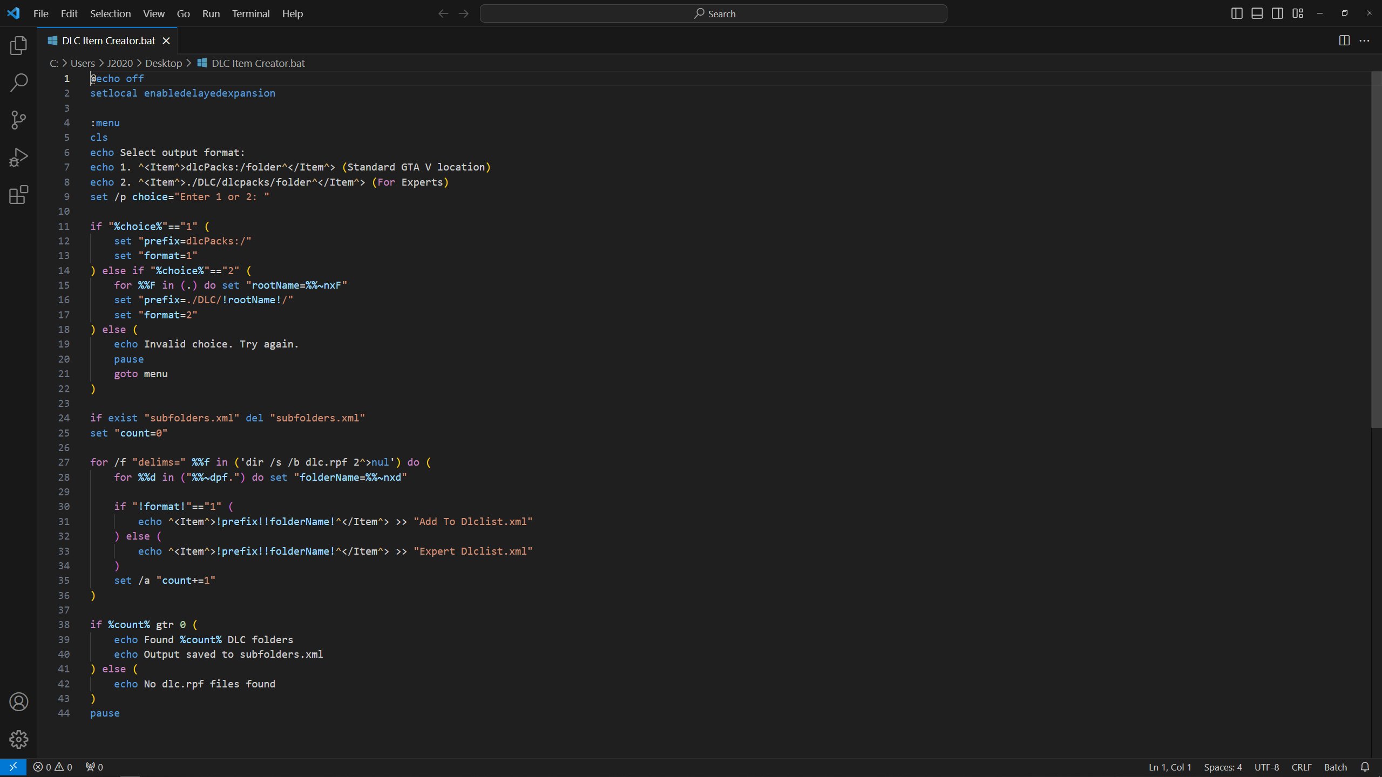Change indentation via Spaces: 4
Screen dimensions: 1382x777
pyautogui.click(x=1223, y=767)
